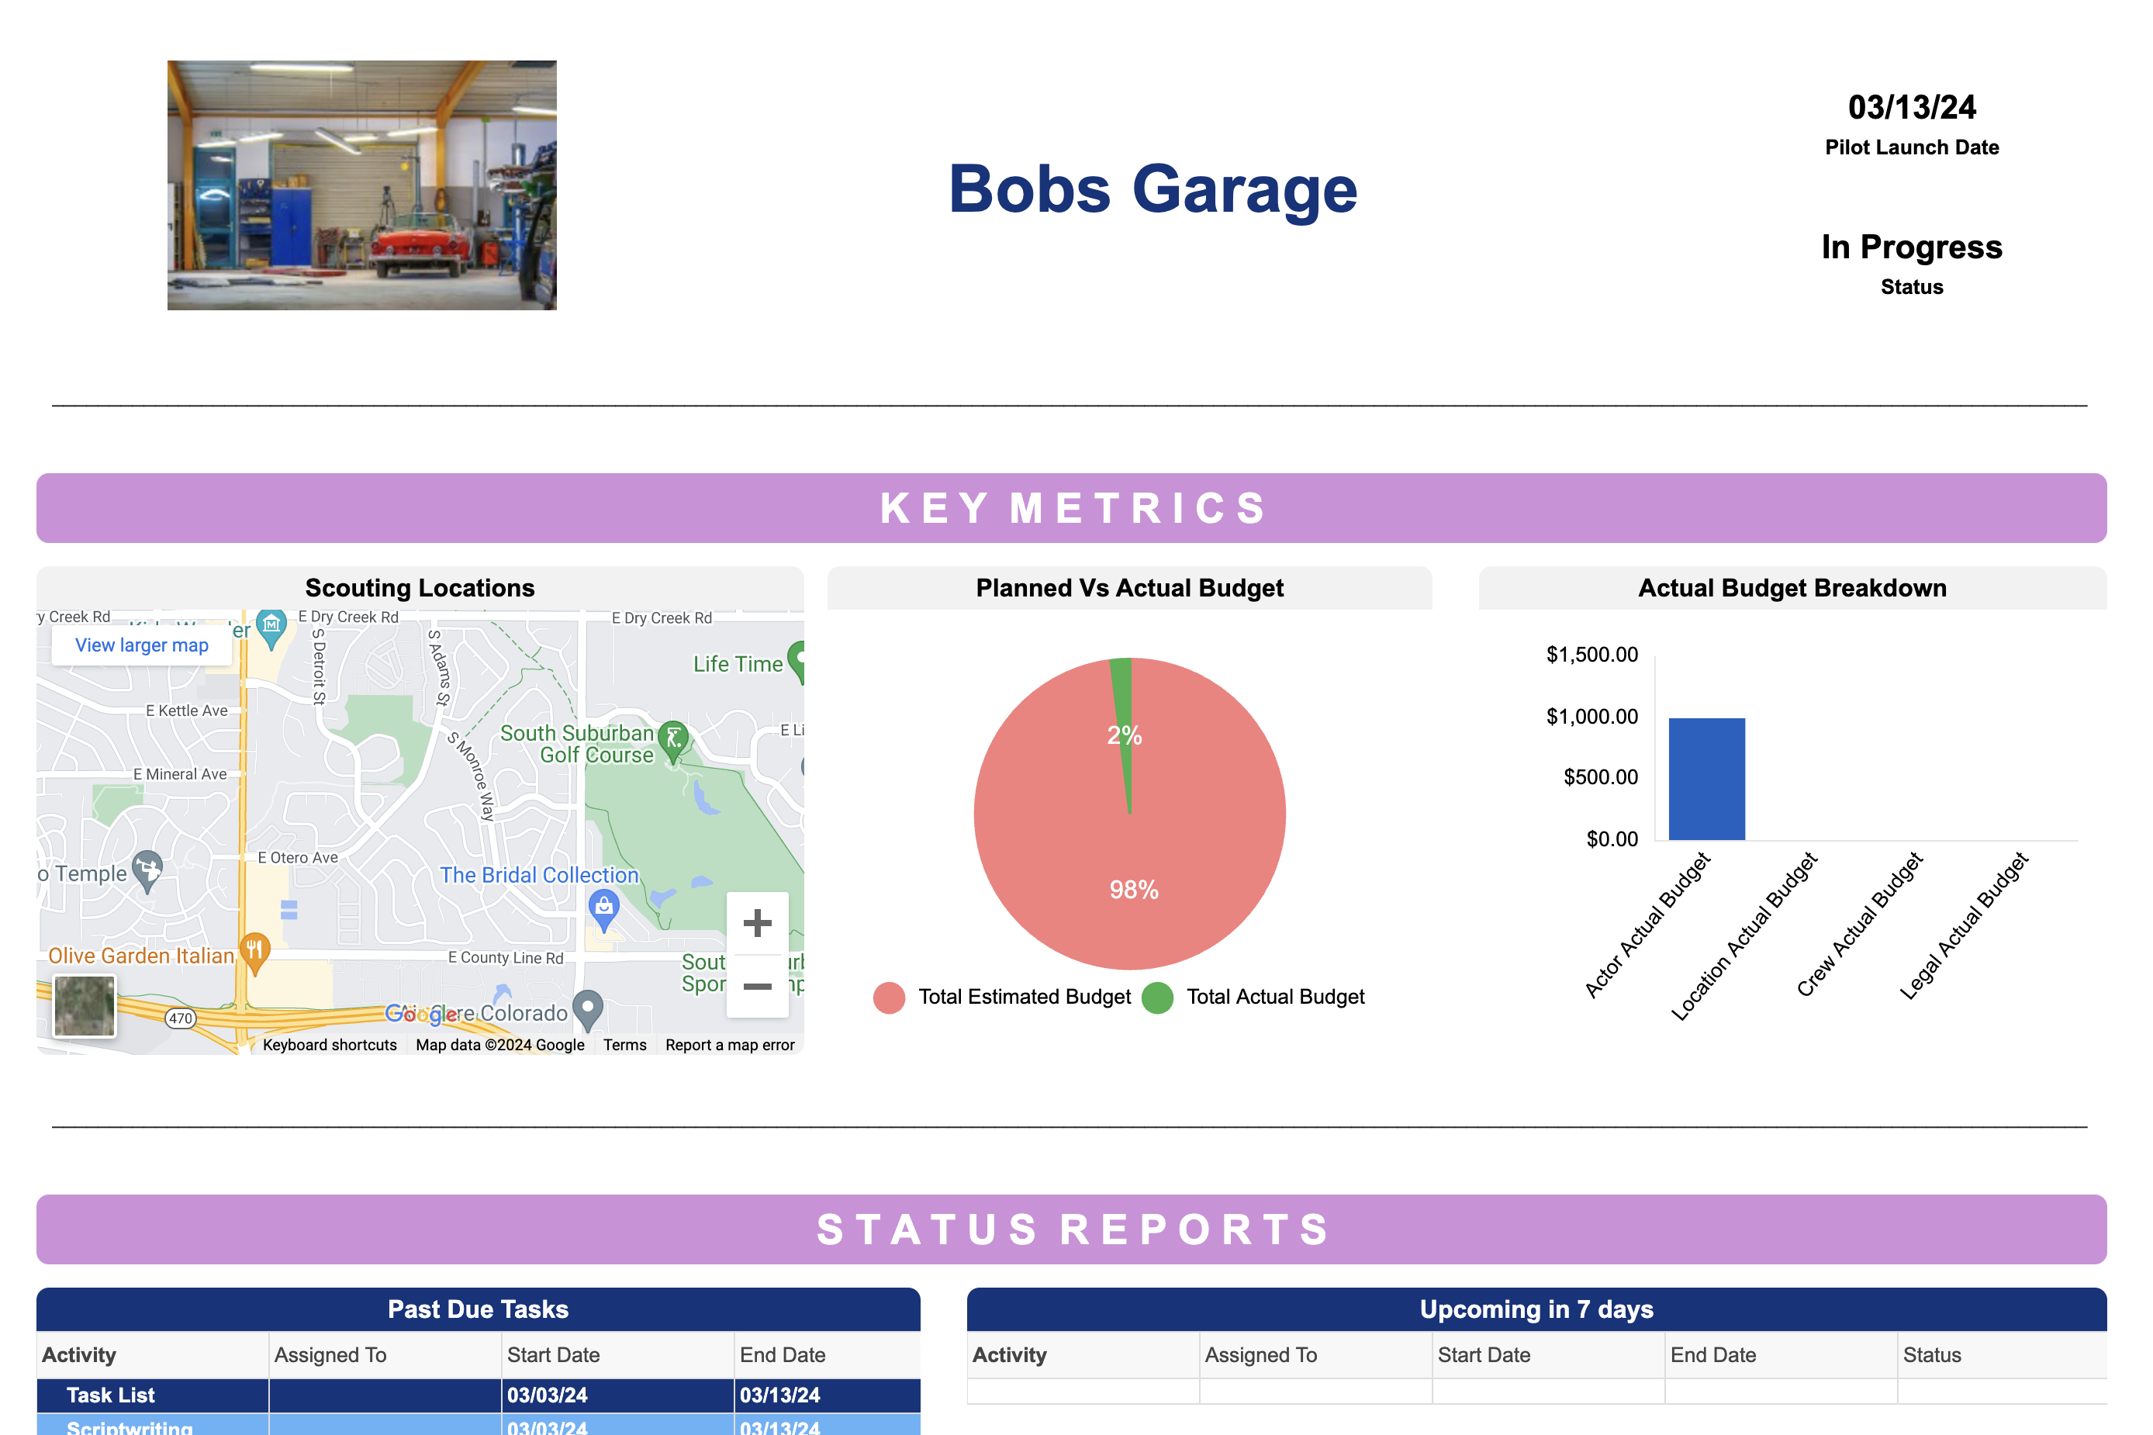Click the Olive Garden Italian restaurant pin

coord(254,951)
